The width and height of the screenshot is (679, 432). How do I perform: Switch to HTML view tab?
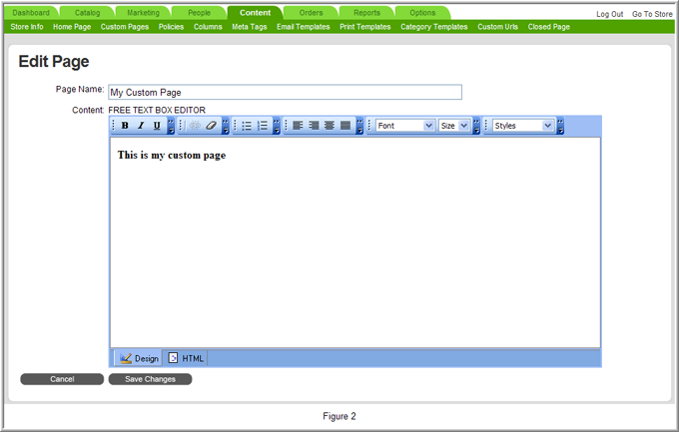click(x=186, y=358)
